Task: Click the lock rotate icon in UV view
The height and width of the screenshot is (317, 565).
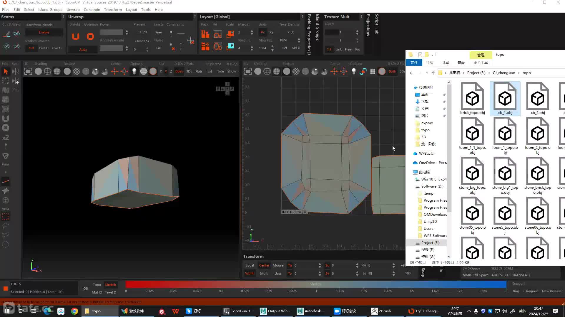Action: 363,71
